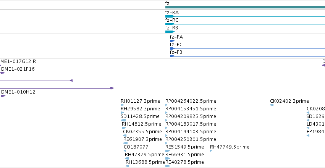
Task: Click the RH14812.5prime EST arrow glyph
Action: point(124,128)
